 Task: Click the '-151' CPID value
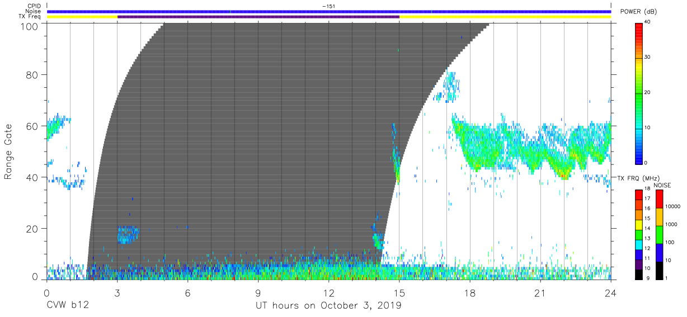click(329, 6)
